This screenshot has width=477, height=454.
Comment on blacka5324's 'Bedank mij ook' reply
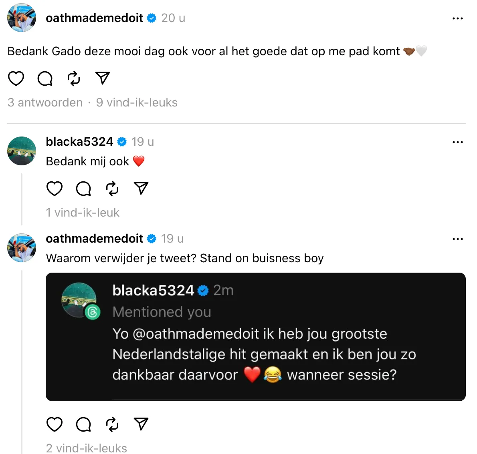[x=83, y=189]
